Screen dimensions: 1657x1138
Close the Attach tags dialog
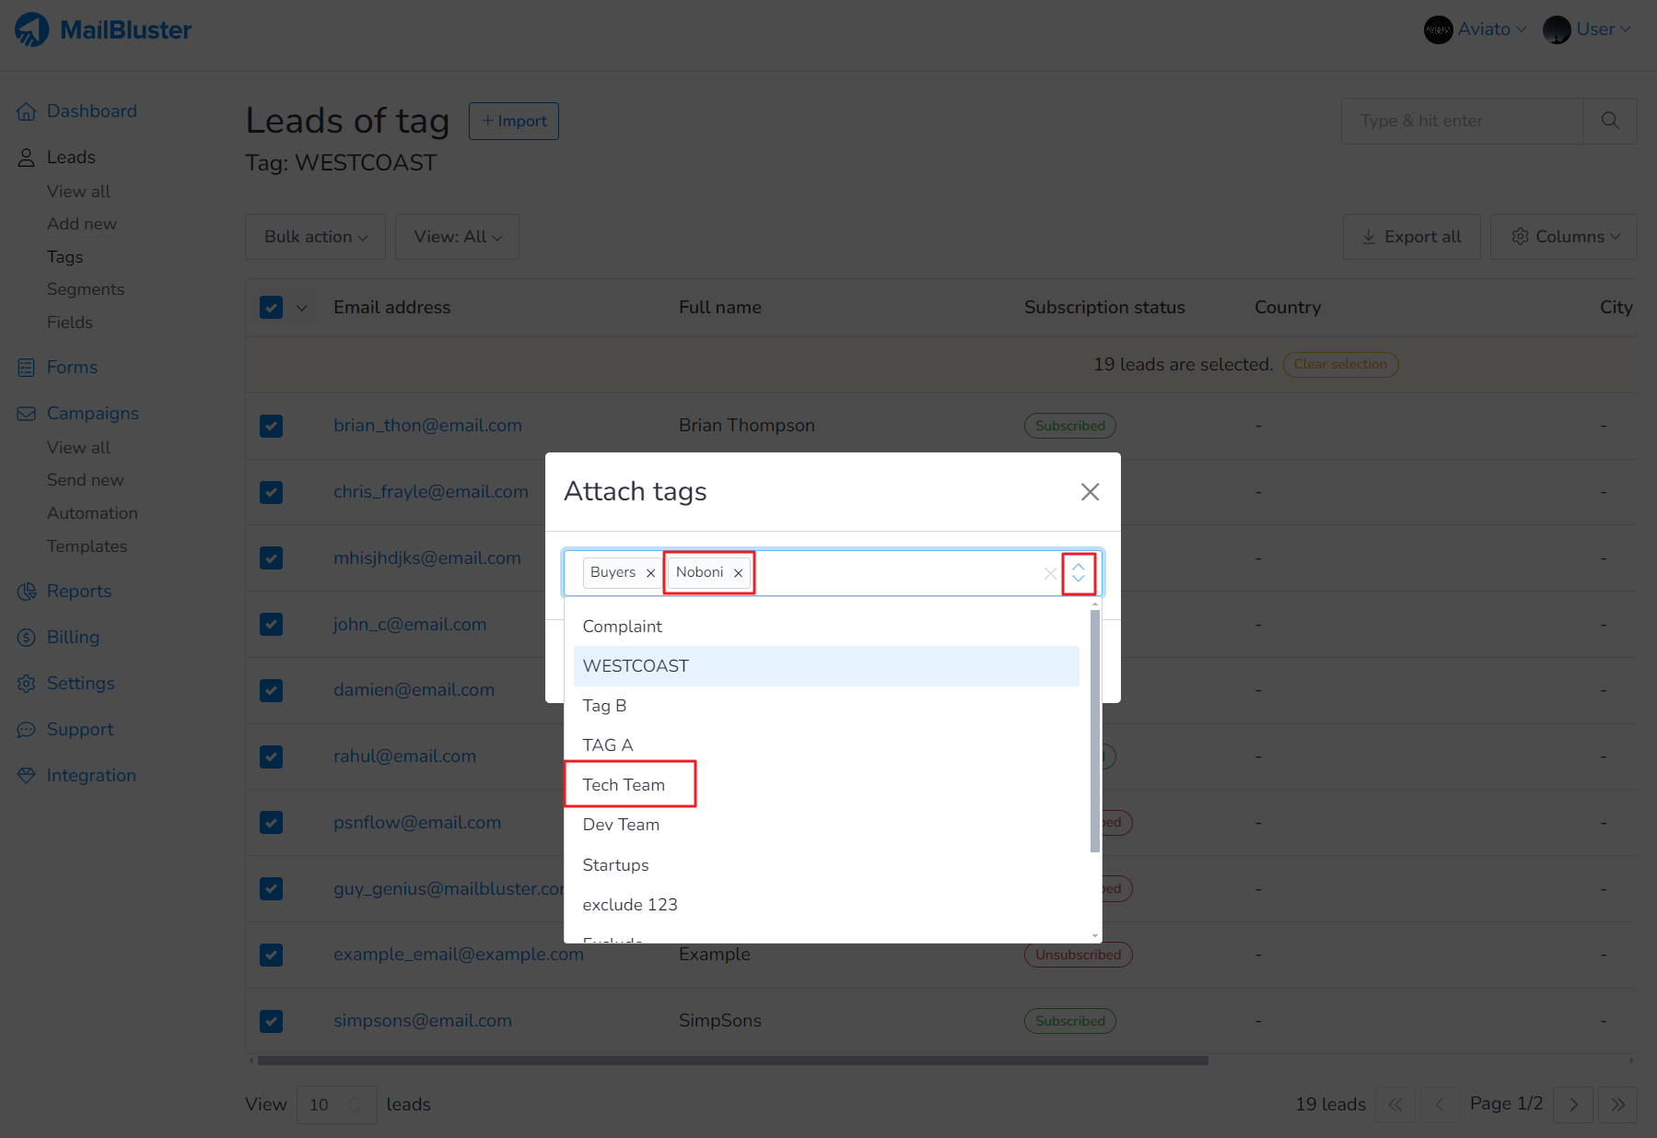click(1090, 492)
